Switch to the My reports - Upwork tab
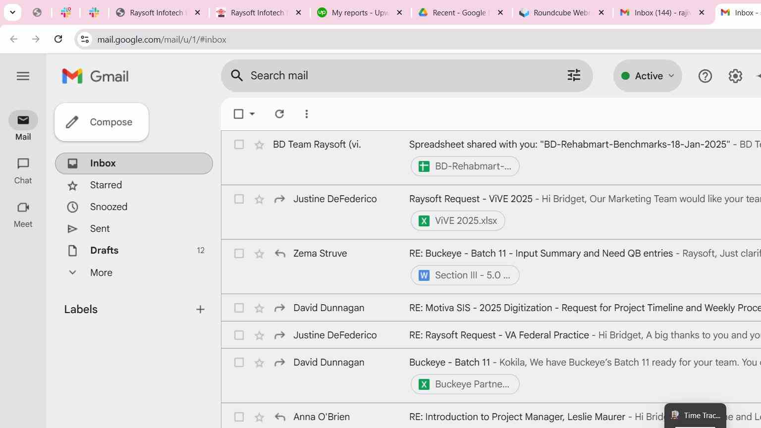This screenshot has width=761, height=428. (x=360, y=12)
